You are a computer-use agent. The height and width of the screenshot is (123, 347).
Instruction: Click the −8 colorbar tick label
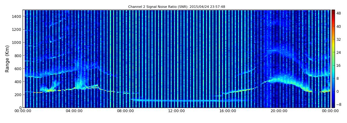click(x=339, y=104)
